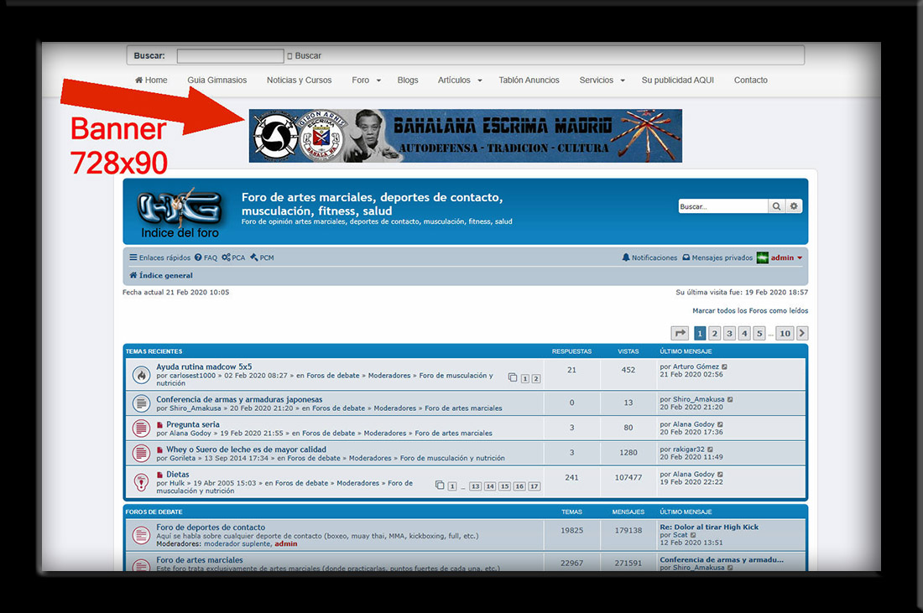Click the jump-to-page arrow button

(x=681, y=334)
